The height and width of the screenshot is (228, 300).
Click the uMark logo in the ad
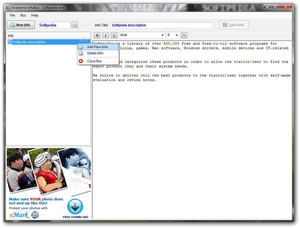point(24,215)
